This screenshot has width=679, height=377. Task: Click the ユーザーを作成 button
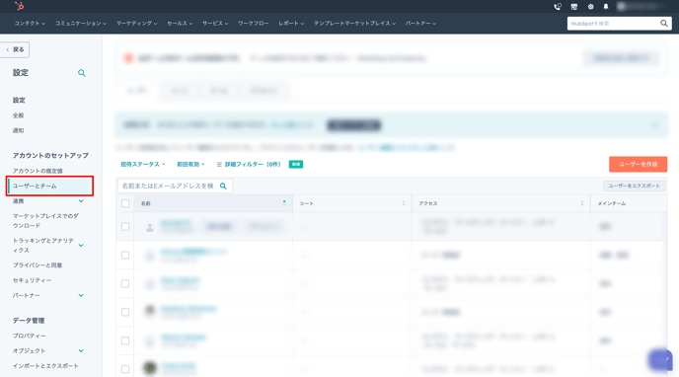point(638,165)
